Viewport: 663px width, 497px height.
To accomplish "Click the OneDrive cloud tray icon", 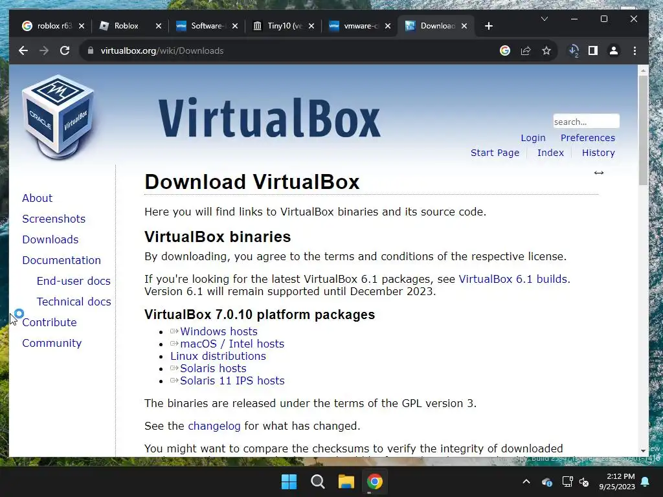I will (x=546, y=482).
